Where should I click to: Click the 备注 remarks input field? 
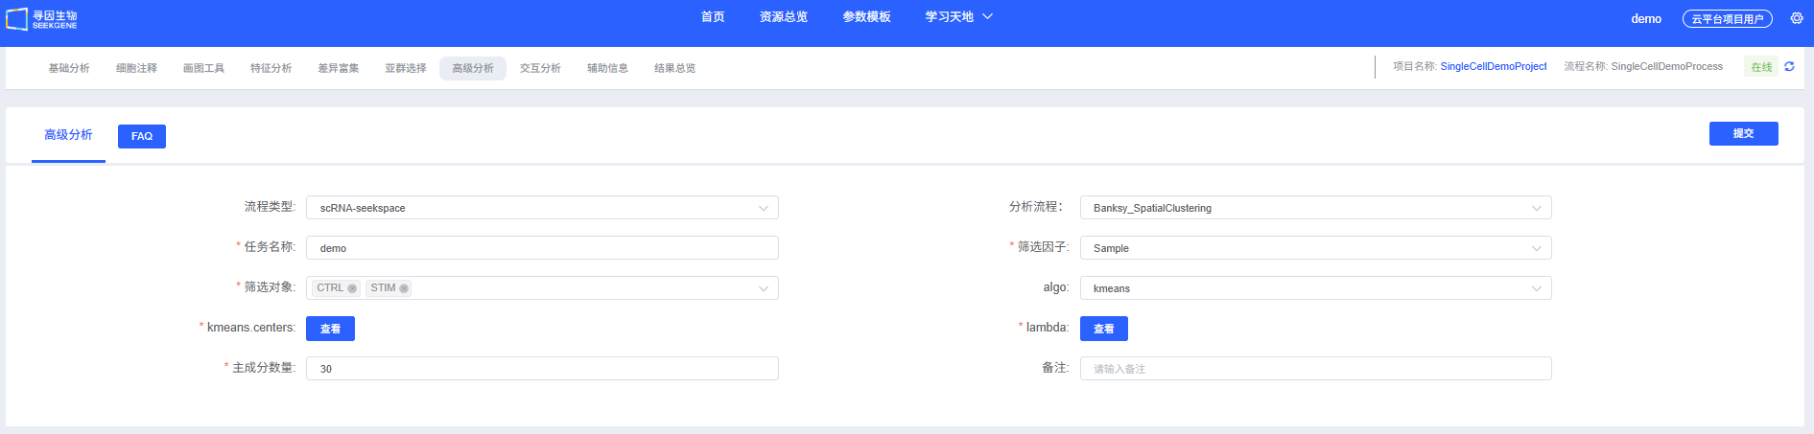coord(1315,369)
